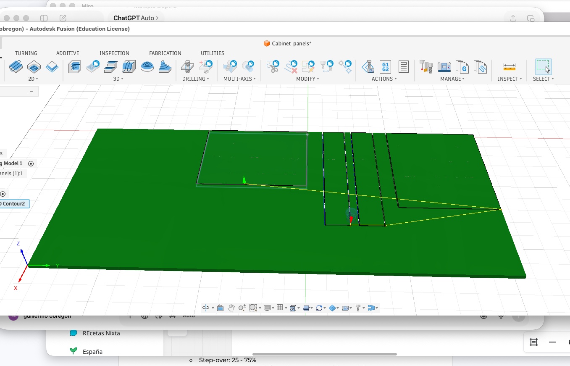Click the Multi-Axis Contour extension icon
This screenshot has height=366, width=570.
coord(248,66)
